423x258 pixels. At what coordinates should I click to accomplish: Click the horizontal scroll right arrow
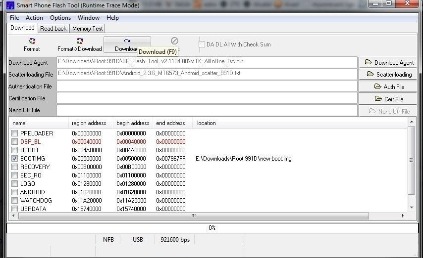coord(403,215)
